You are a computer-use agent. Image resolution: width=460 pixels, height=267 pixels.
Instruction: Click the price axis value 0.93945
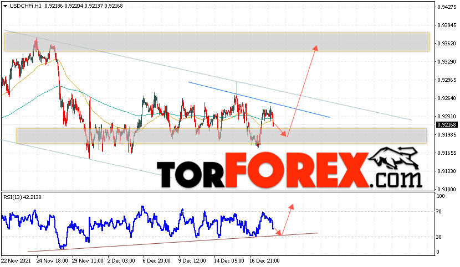pyautogui.click(x=447, y=25)
